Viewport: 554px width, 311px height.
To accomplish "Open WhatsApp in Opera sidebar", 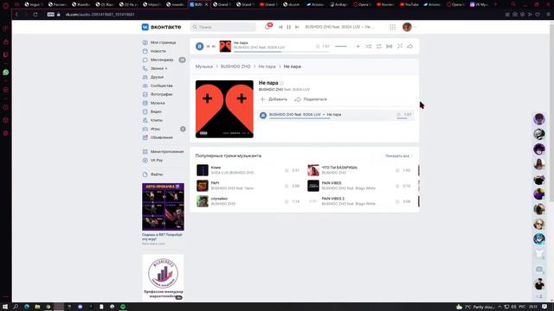I will (x=6, y=73).
